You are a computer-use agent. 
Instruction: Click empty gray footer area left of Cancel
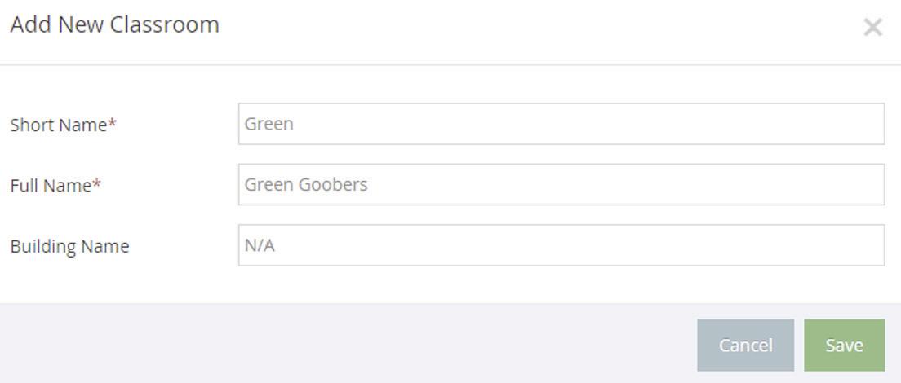(x=343, y=344)
